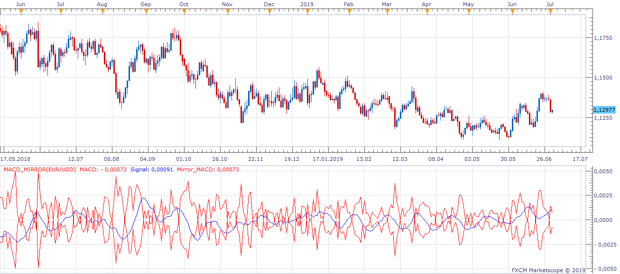Click the 08.08 date label
This screenshot has width=620, height=274.
(112, 159)
